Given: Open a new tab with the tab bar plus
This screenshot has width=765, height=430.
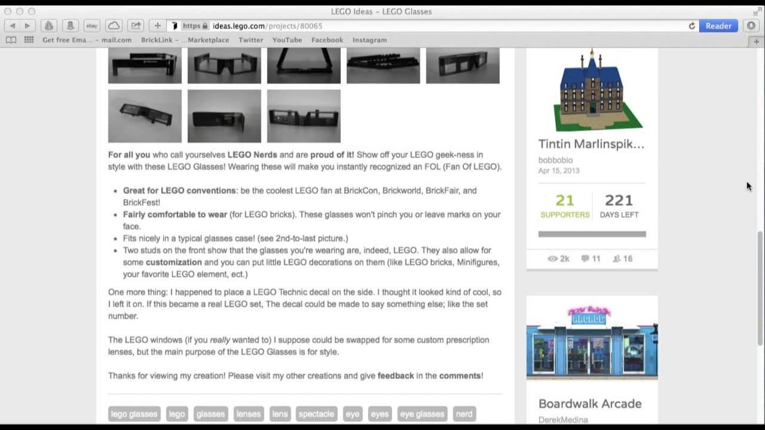Looking at the screenshot, I should click(756, 41).
